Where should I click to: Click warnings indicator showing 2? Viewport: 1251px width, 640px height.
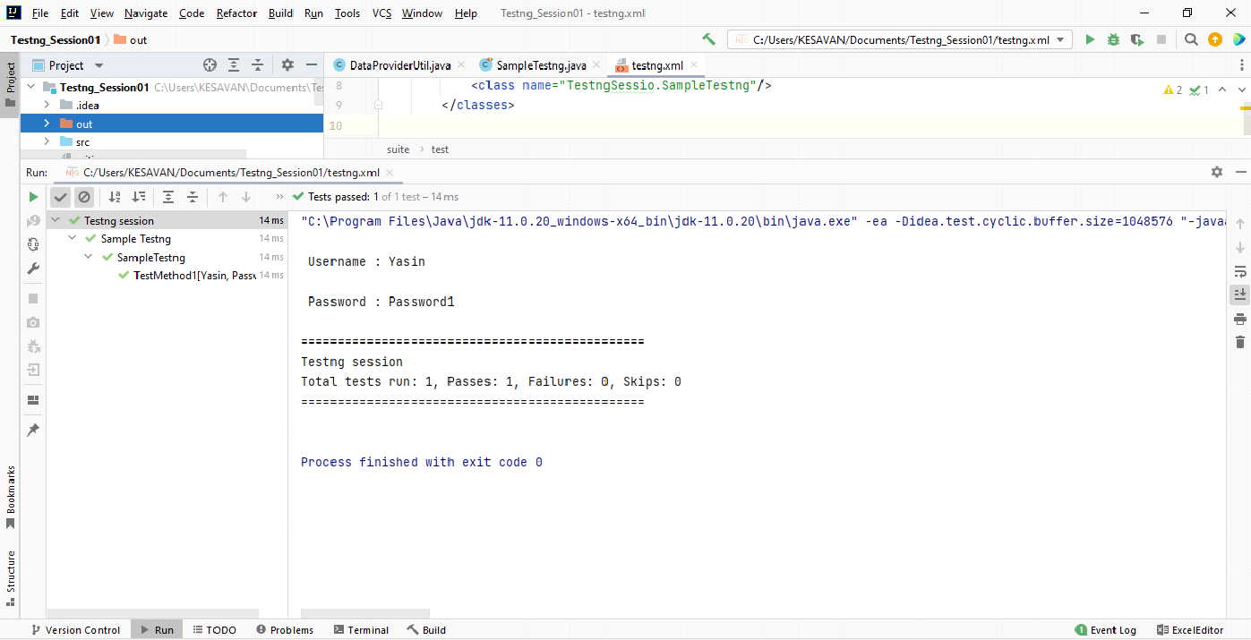coord(1173,90)
